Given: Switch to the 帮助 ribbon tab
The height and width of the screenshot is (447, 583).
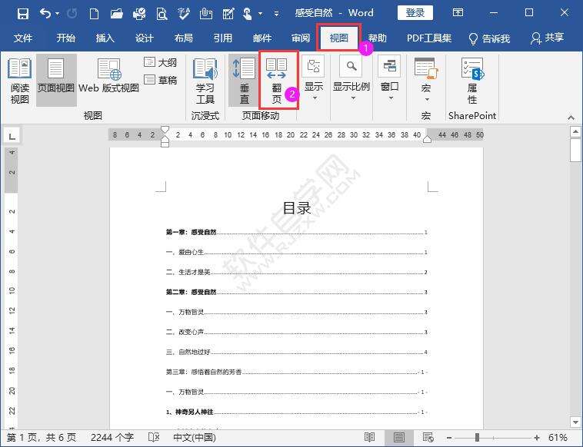Looking at the screenshot, I should point(378,38).
